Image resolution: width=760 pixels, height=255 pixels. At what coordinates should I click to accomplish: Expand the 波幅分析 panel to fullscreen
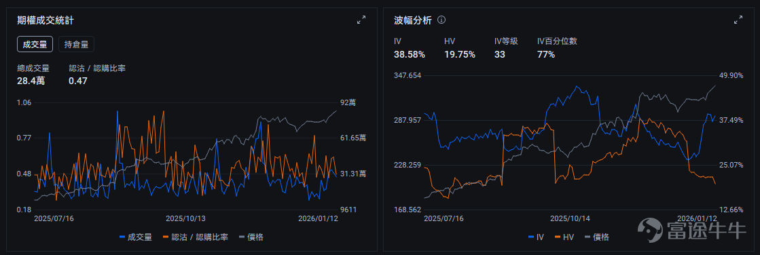click(738, 20)
